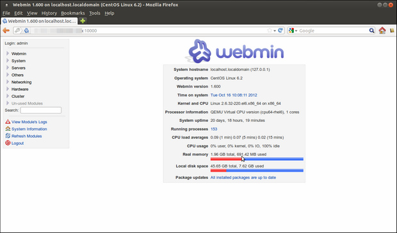The width and height of the screenshot is (397, 233).
Task: Open the View menu
Action: pyautogui.click(x=32, y=13)
